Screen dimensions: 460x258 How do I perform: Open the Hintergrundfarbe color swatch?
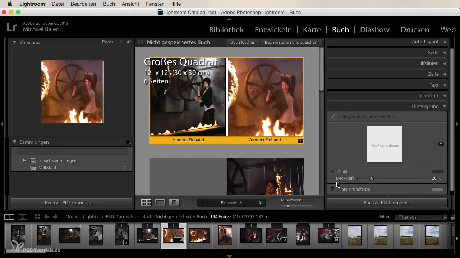pos(438,189)
